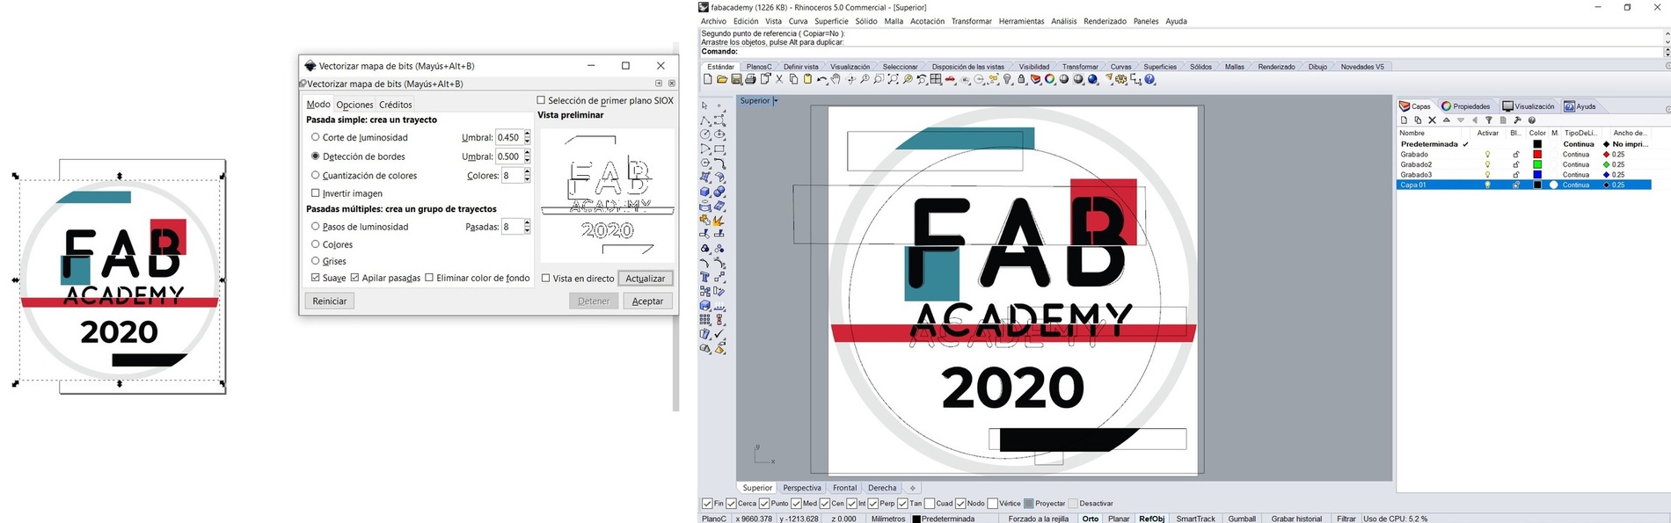Viewport: 1671px width, 523px height.
Task: Click Undo arrow icon in Rhino toolbar
Action: [x=821, y=79]
